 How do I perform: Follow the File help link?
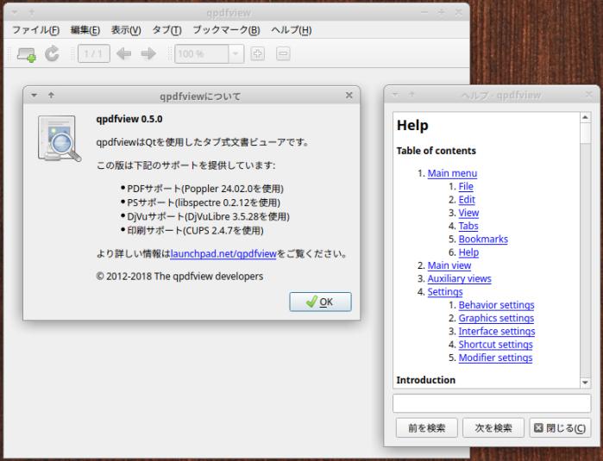point(466,186)
